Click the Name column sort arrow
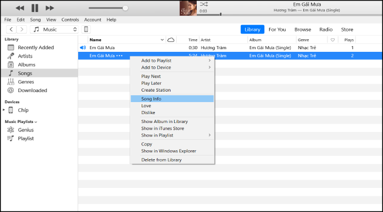The width and height of the screenshot is (383, 212). (162, 40)
